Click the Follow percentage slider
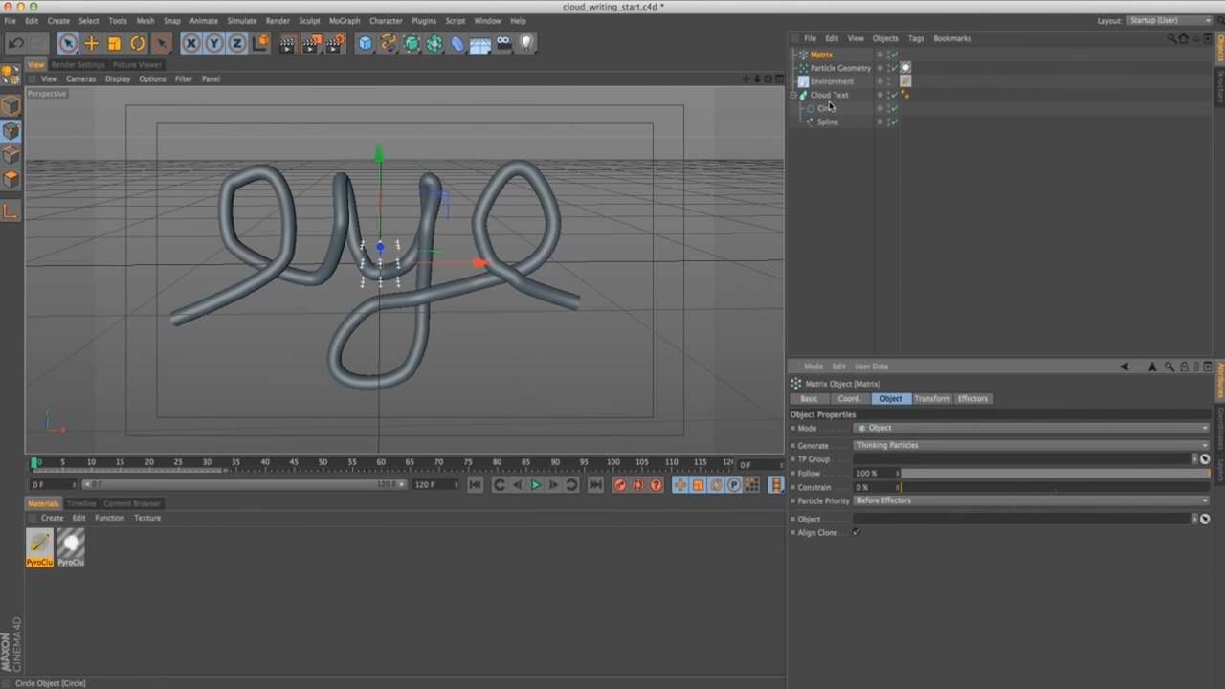Viewport: 1225px width, 689px height. pos(1051,474)
